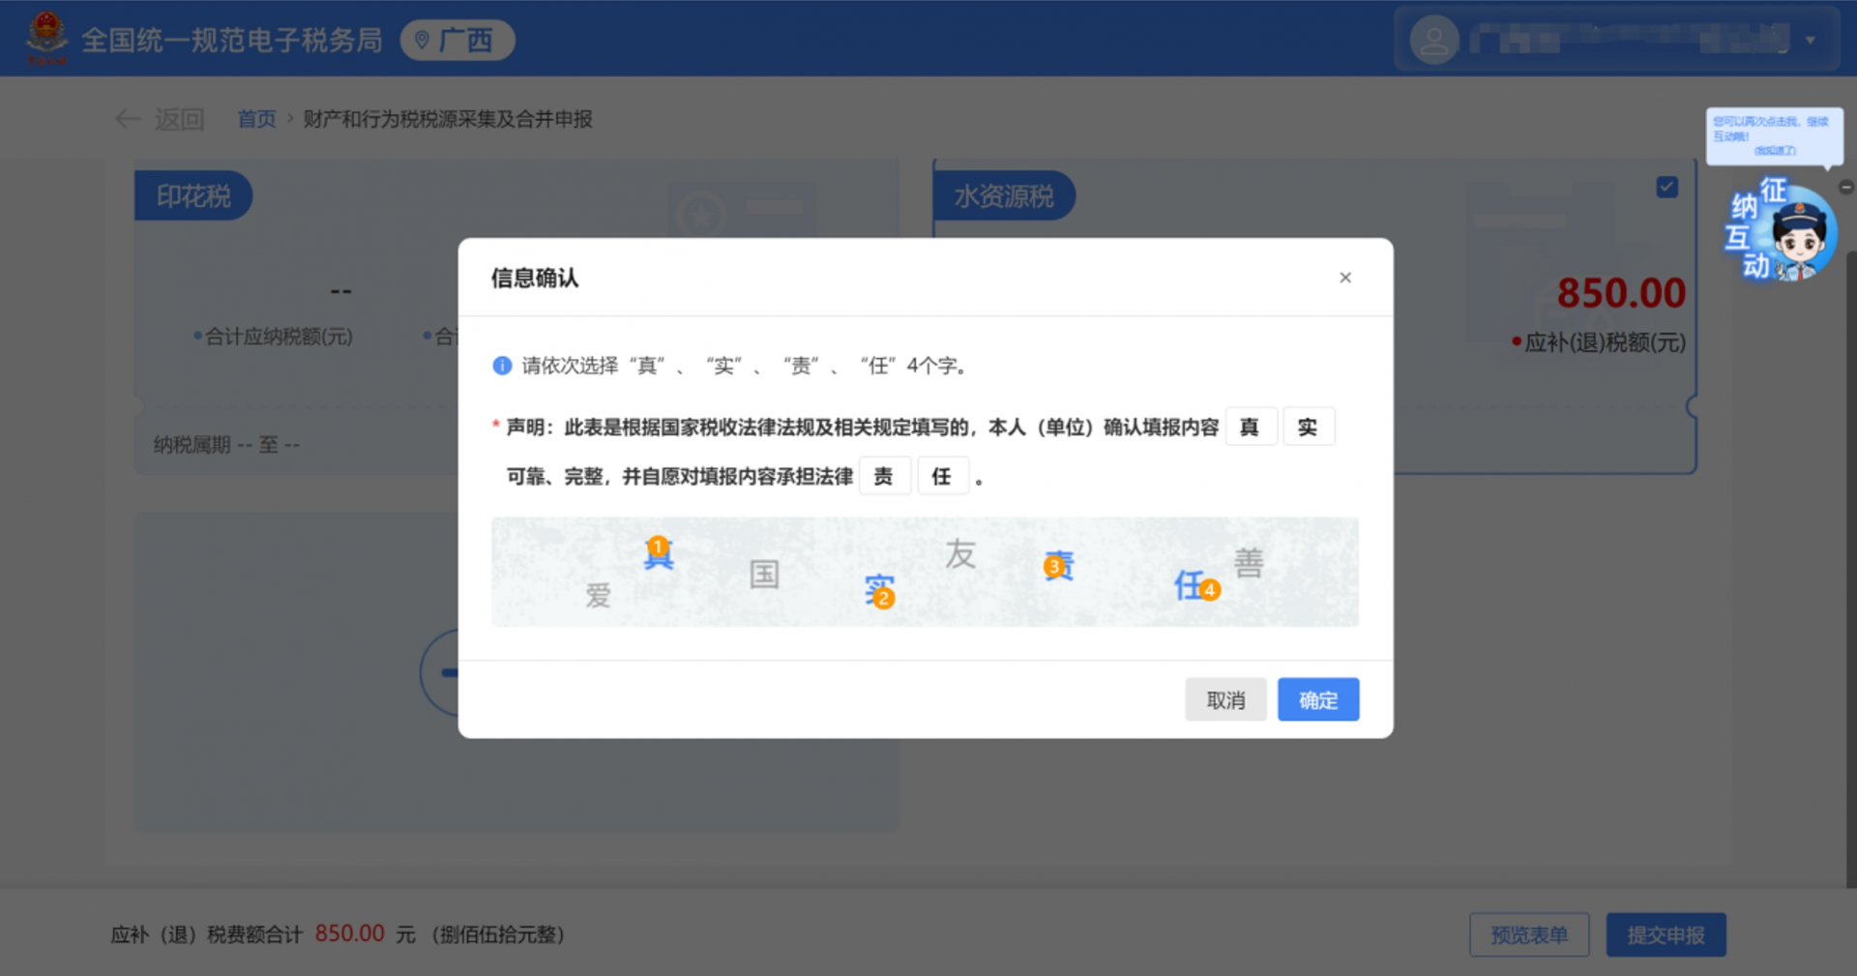
Task: Click the blue info icon in dialog
Action: tap(502, 366)
